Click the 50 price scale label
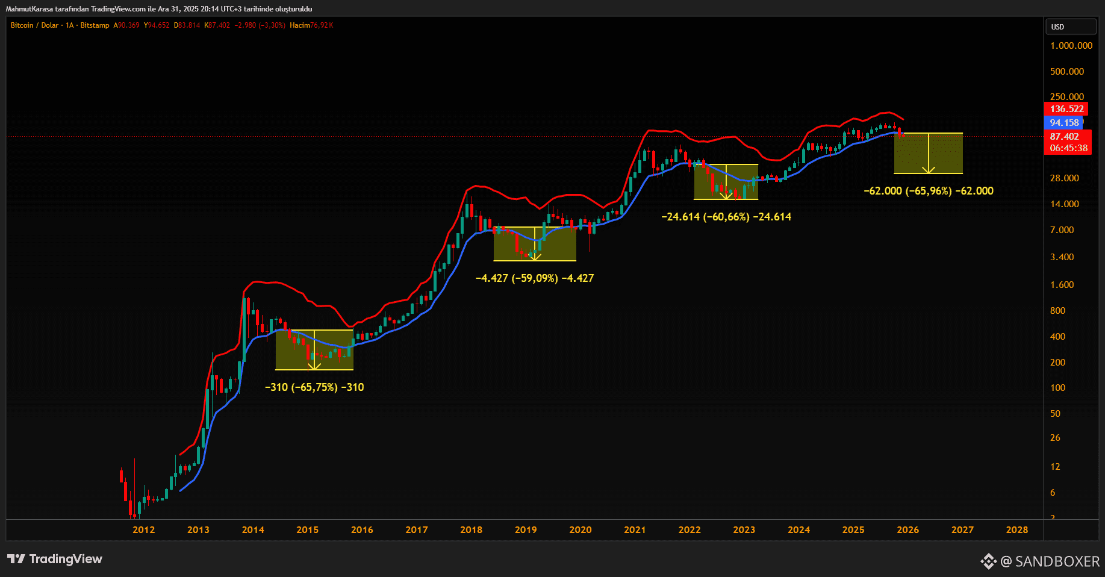1105x577 pixels. [1056, 414]
